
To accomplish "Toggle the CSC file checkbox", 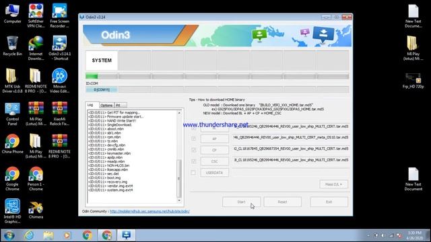I will (193, 161).
